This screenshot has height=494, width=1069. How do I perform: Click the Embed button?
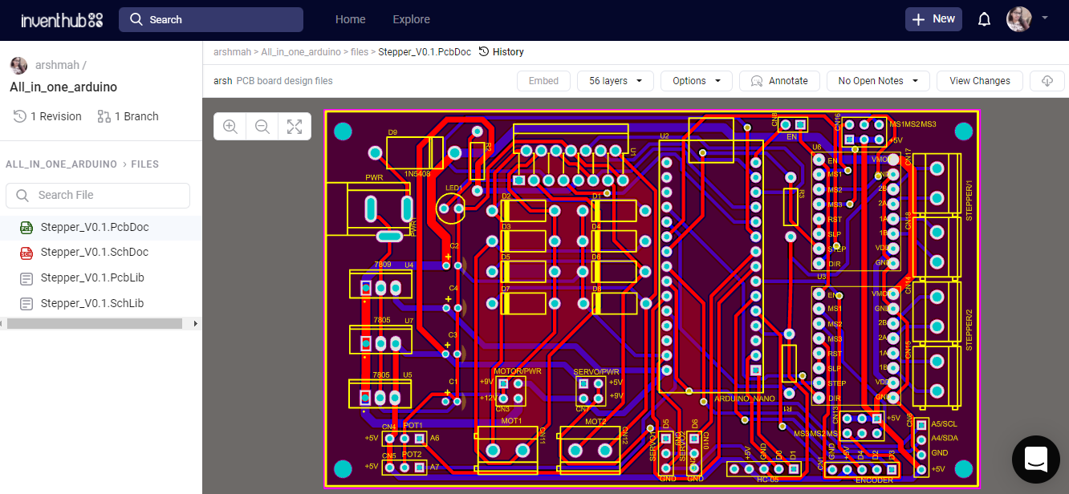(x=543, y=81)
